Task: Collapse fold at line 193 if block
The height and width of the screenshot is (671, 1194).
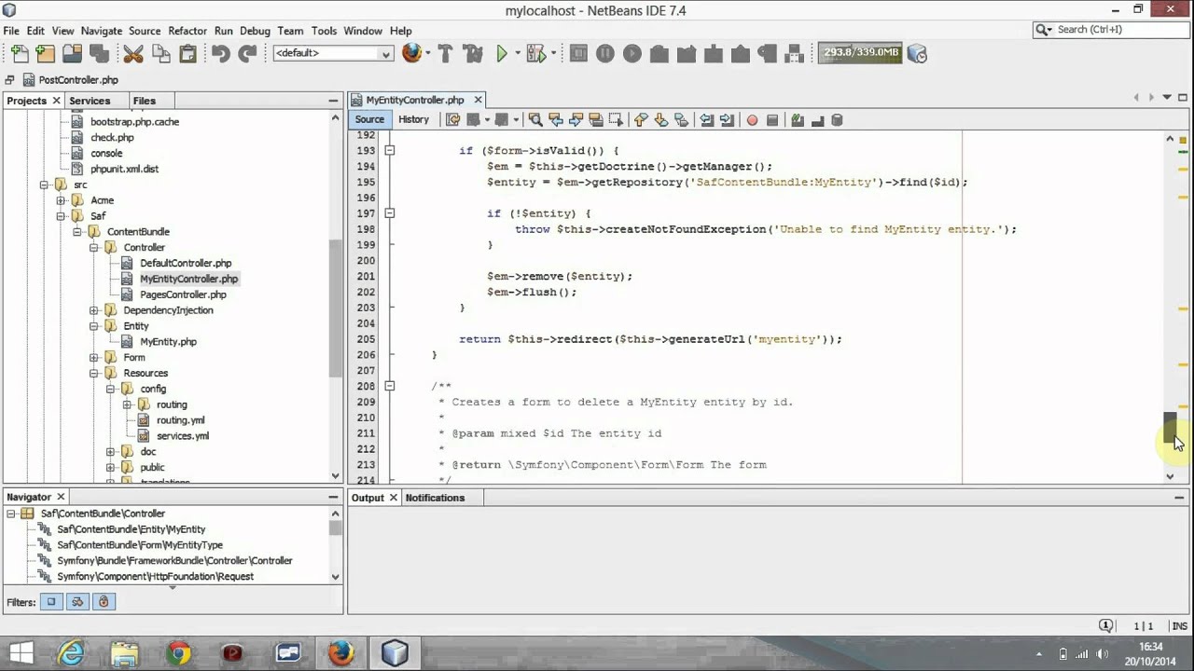Action: 390,150
